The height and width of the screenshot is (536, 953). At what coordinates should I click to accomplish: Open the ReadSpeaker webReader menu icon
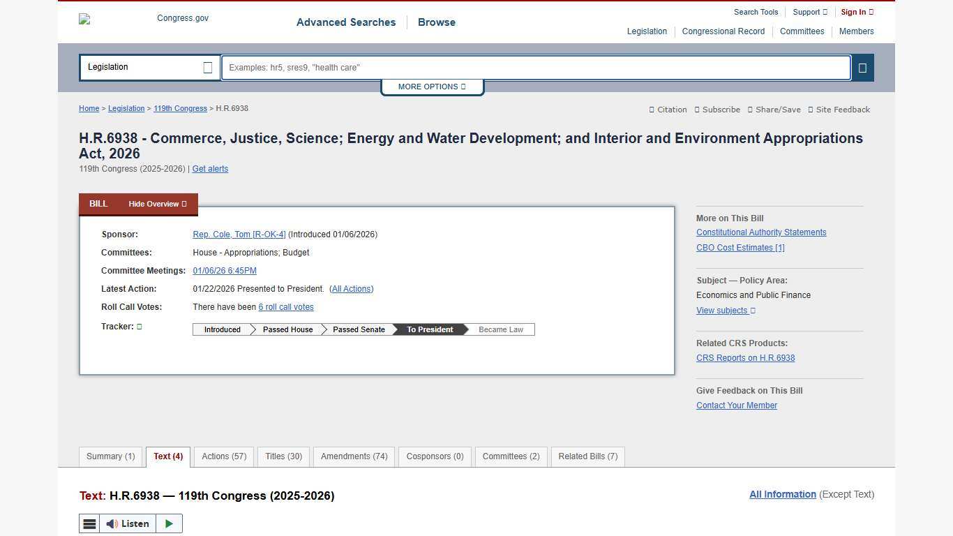tap(89, 523)
